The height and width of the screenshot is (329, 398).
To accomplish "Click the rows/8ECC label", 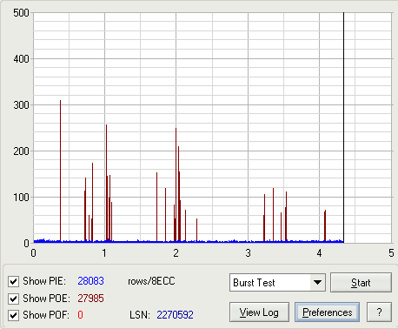I will click(x=151, y=281).
